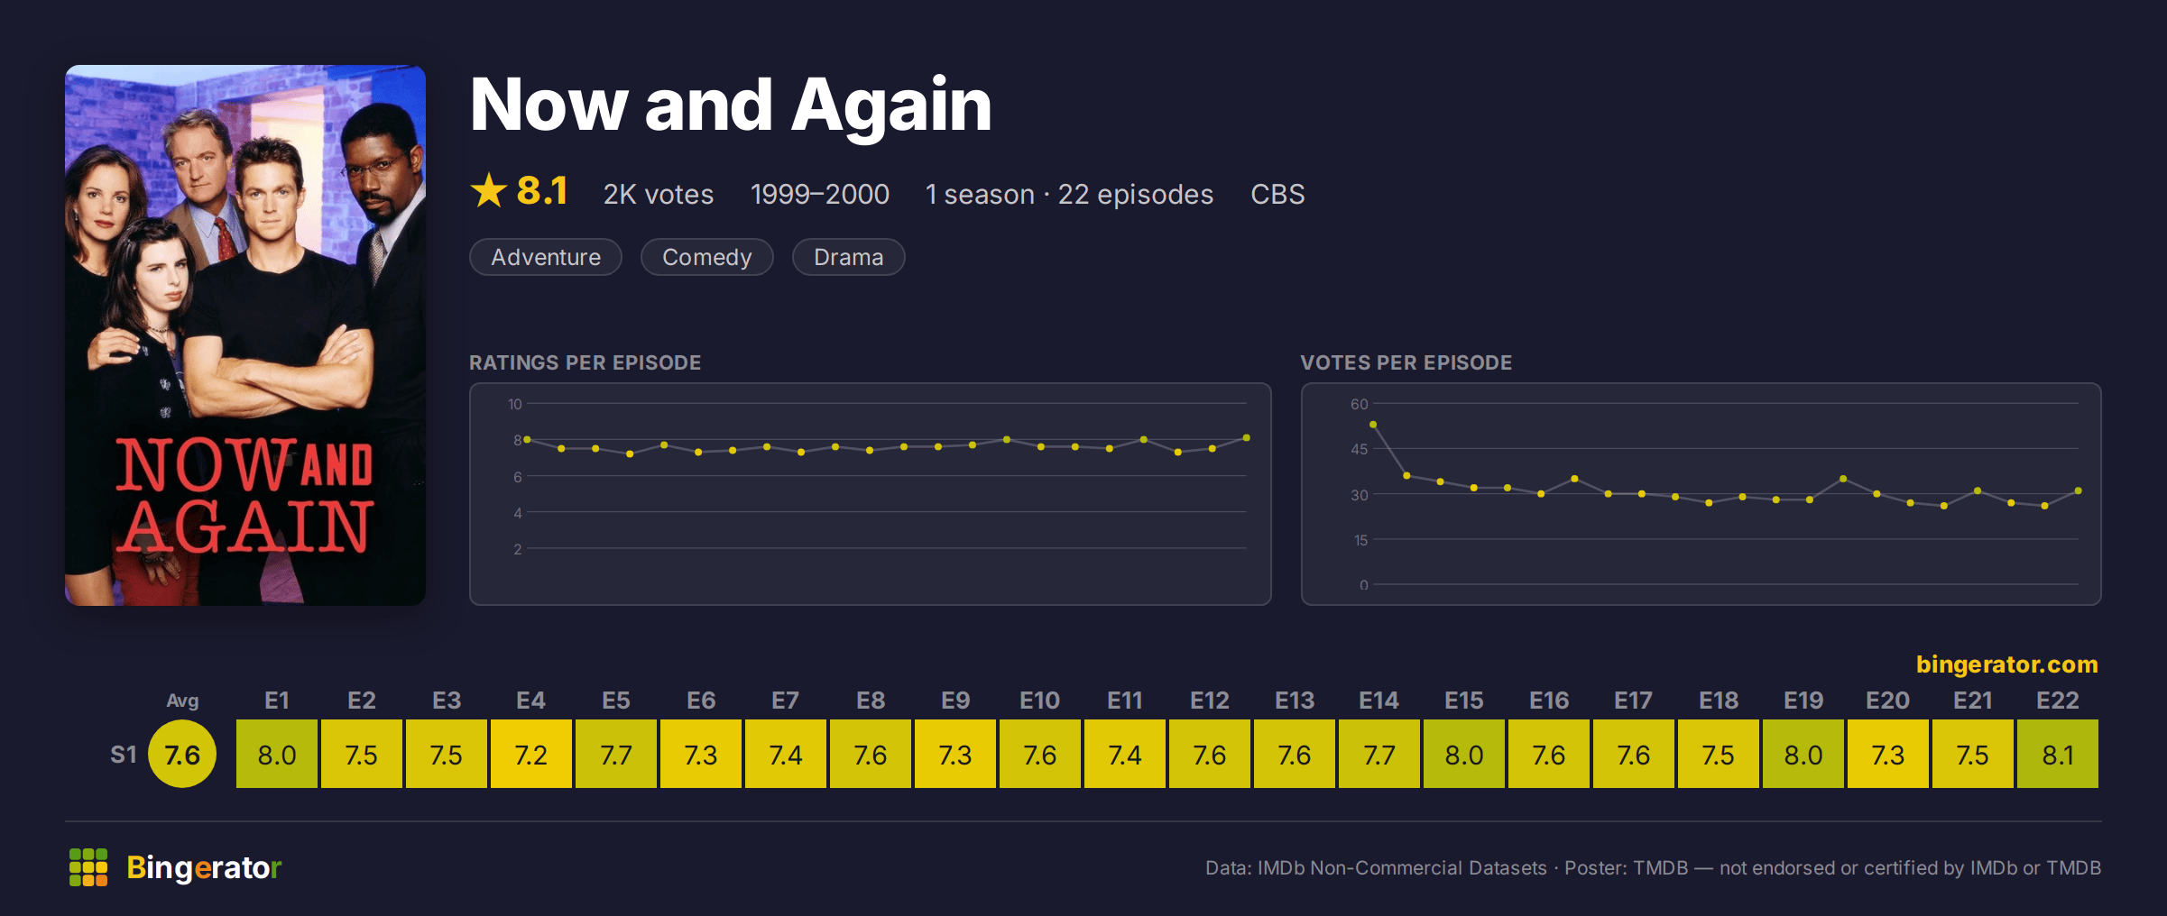This screenshot has height=916, width=2167.
Task: Select the E10 rating cell 7.6
Action: point(1040,754)
